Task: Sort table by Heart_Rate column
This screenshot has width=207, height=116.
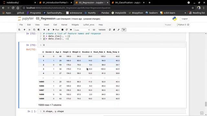Action: tap(99, 52)
